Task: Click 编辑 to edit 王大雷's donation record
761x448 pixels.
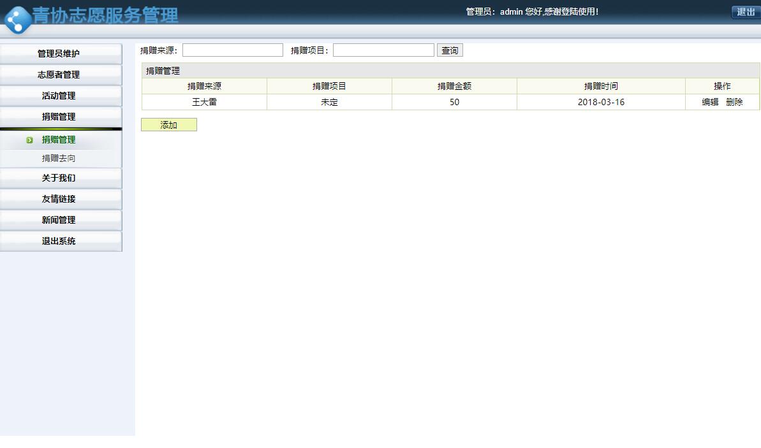Action: tap(710, 101)
